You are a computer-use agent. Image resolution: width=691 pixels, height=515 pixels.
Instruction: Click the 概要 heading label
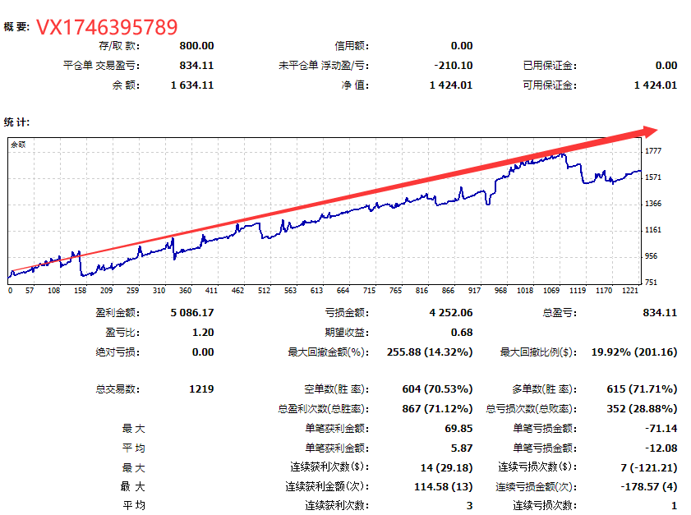click(x=16, y=27)
